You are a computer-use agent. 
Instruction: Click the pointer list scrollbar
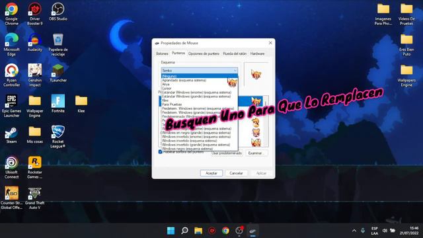click(266, 121)
